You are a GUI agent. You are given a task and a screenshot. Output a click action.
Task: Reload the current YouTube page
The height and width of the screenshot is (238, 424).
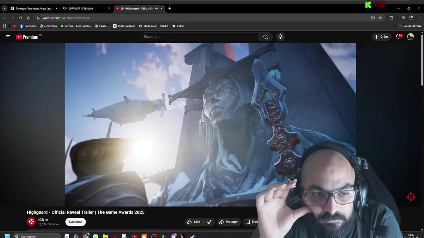coord(21,18)
